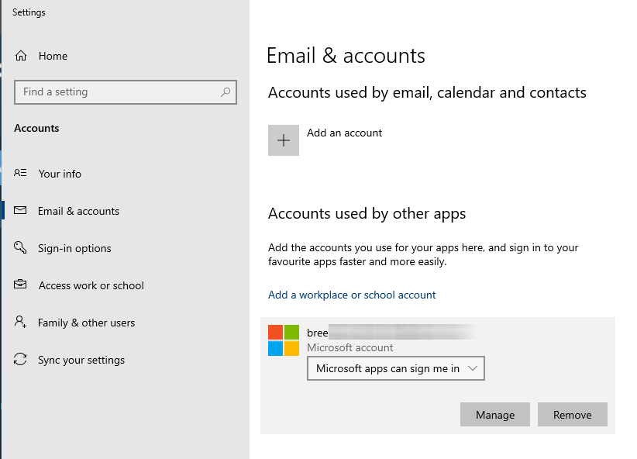This screenshot has width=637, height=459.
Task: Click the Remove button
Action: pos(573,415)
